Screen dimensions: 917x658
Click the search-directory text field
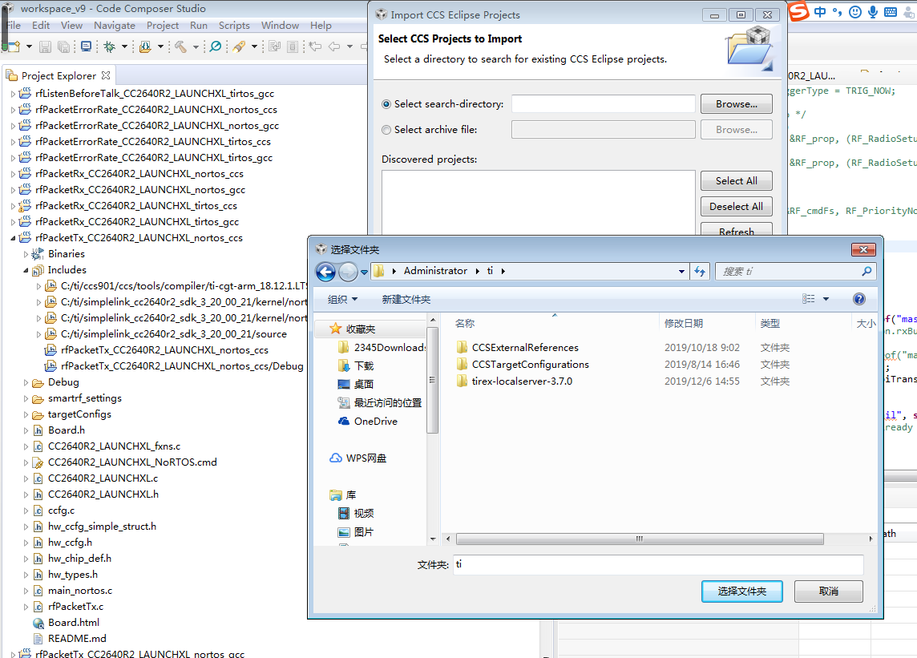point(603,104)
